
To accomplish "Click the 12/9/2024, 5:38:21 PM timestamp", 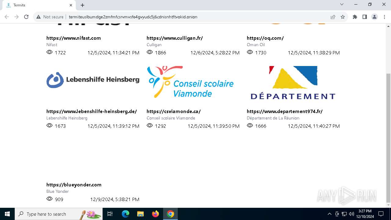I will point(115,199).
